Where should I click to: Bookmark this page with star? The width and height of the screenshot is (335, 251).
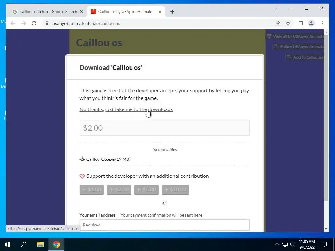288,24
